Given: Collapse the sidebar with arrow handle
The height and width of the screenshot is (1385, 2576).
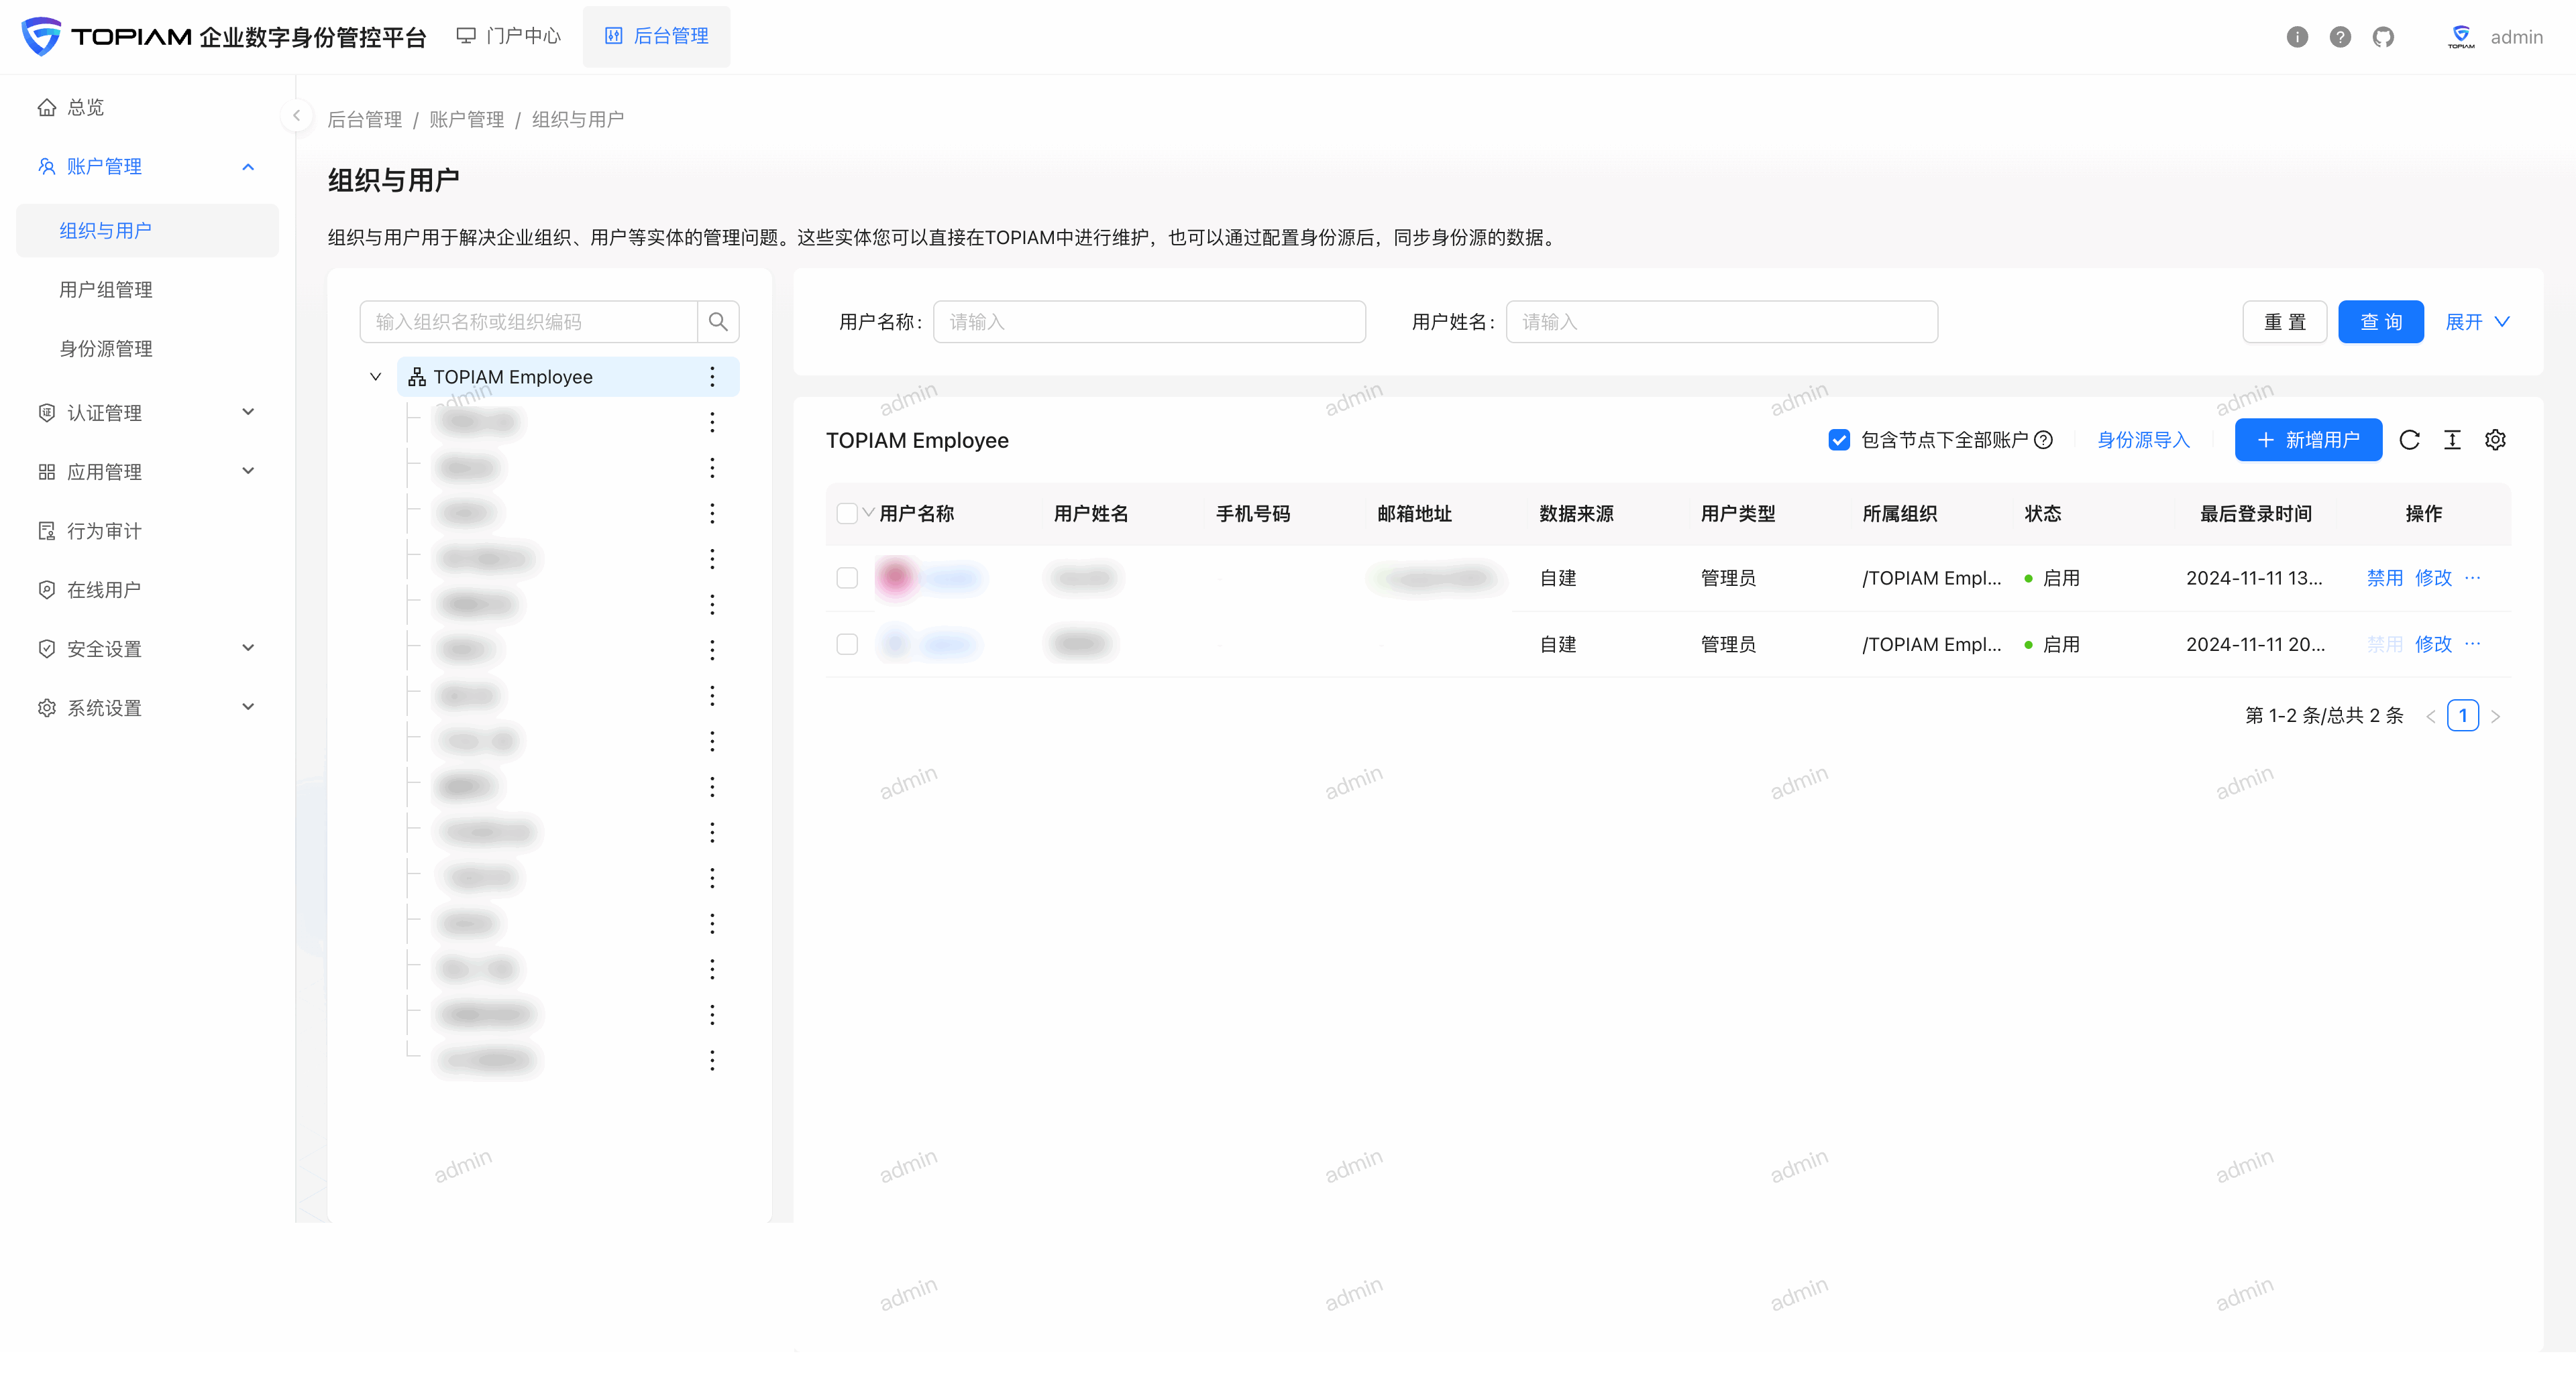Looking at the screenshot, I should pos(296,116).
